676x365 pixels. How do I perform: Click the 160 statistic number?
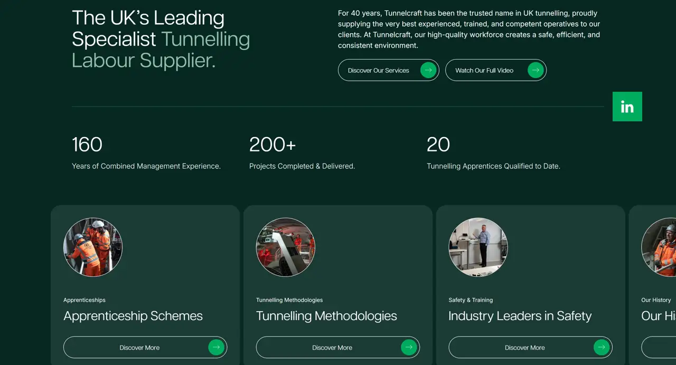87,145
